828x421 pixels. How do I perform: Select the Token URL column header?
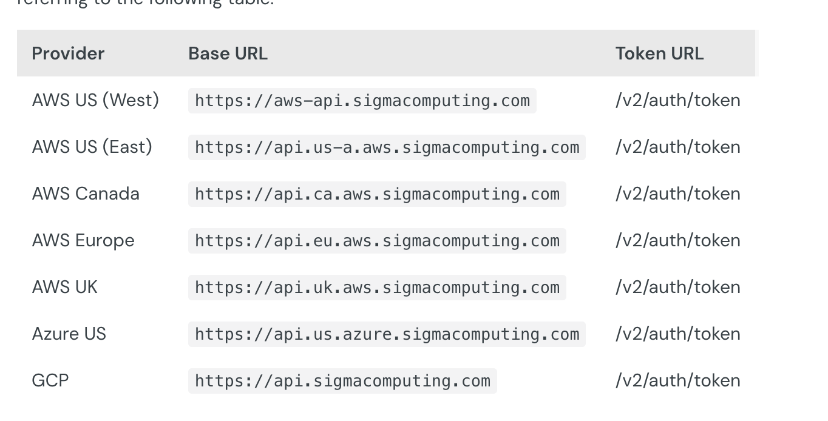(x=659, y=53)
